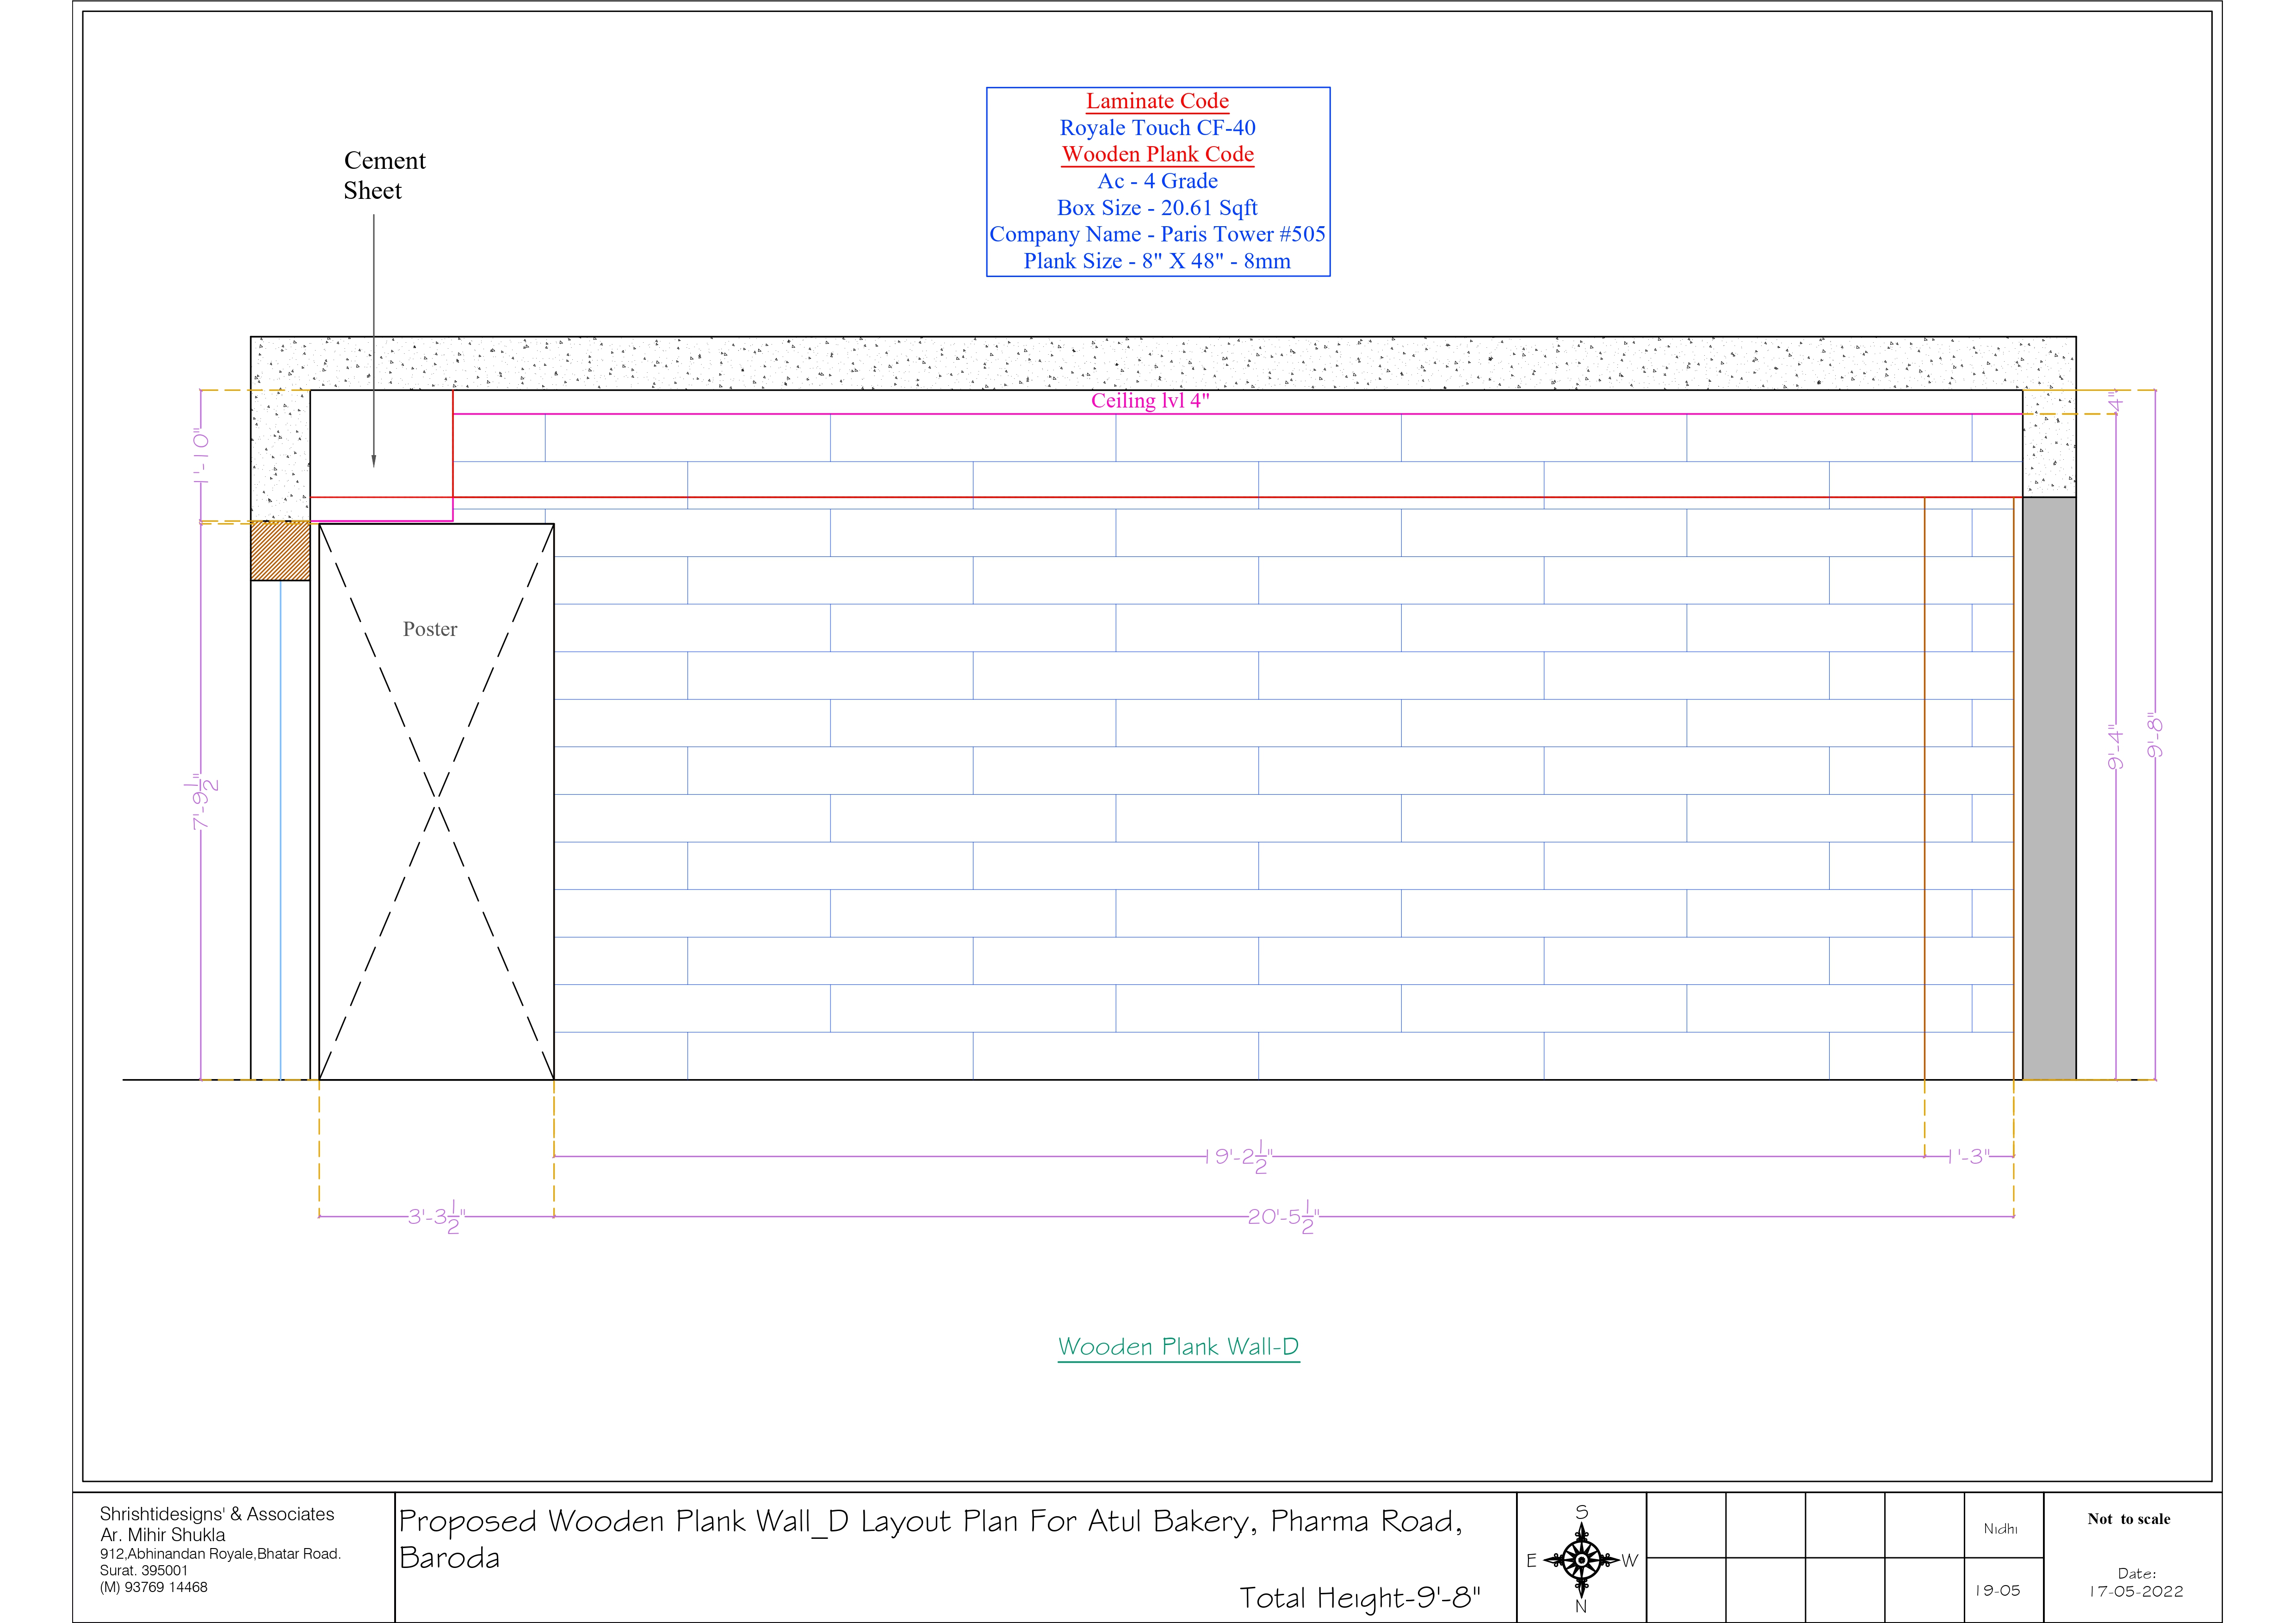
Task: Click the 'Poster' label inside the crossed panel
Action: 430,629
